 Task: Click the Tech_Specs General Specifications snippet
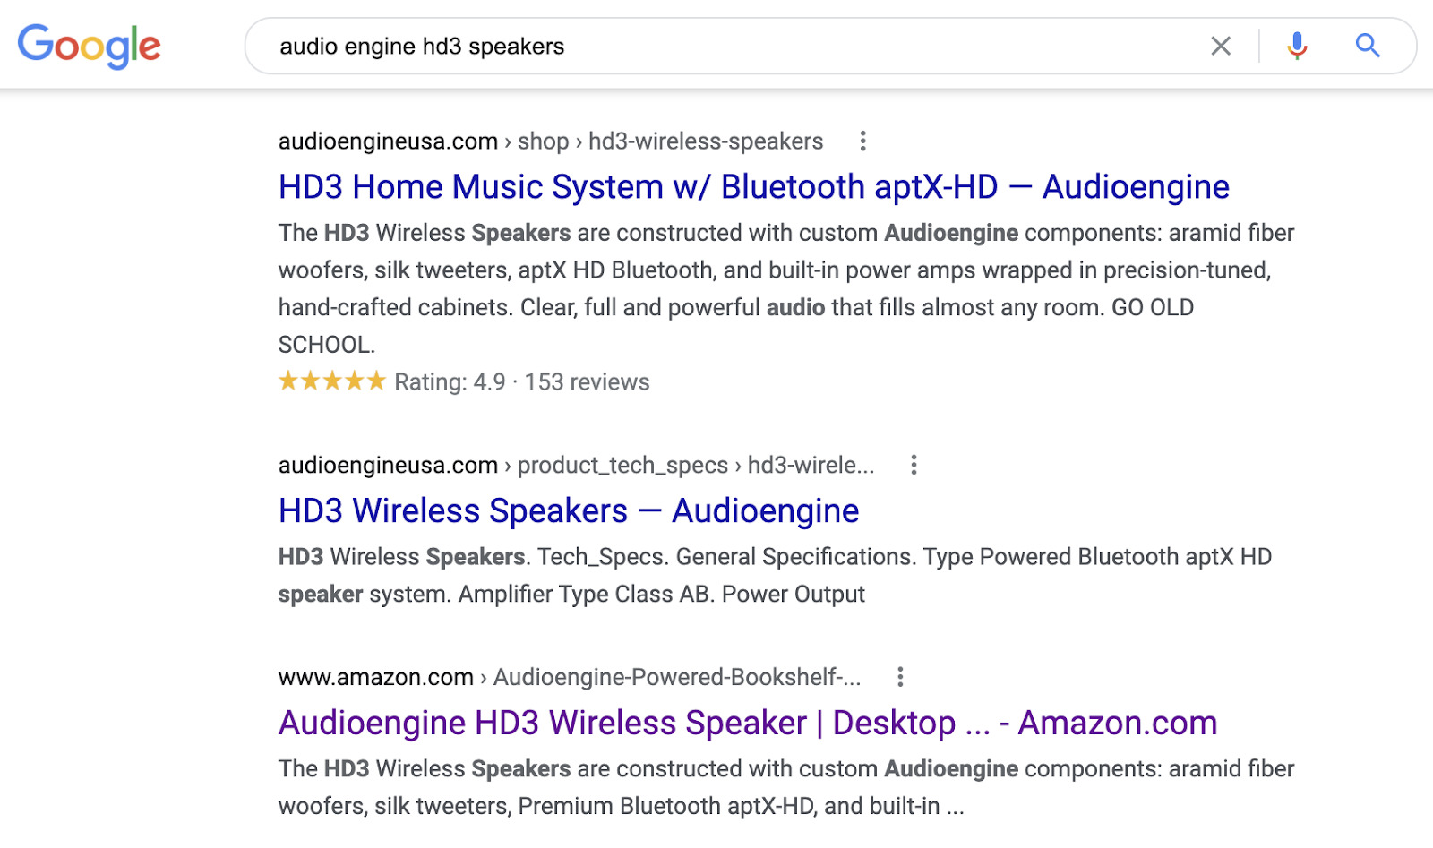click(775, 575)
